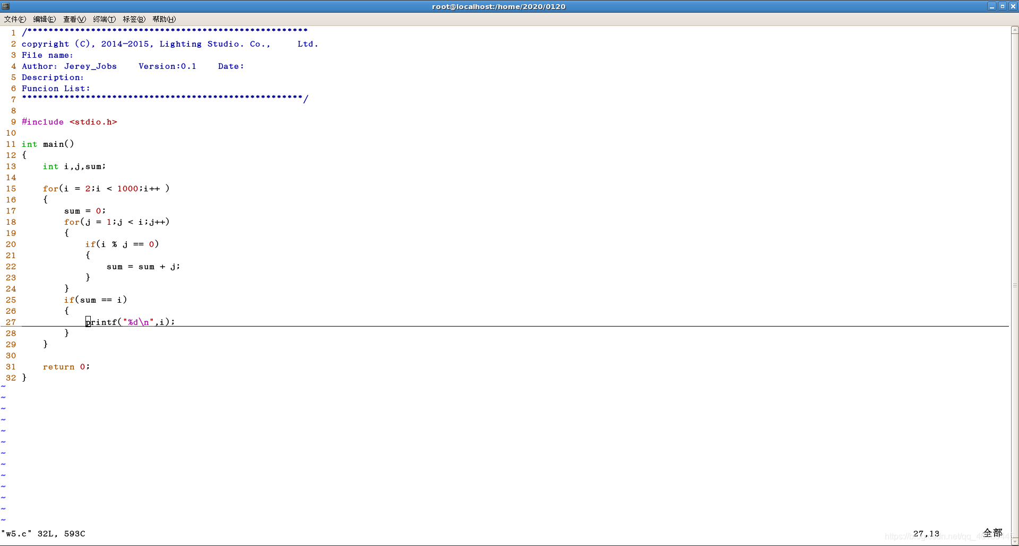The height and width of the screenshot is (546, 1019).
Task: Click the 'File name:' comment line
Action: [x=48, y=55]
